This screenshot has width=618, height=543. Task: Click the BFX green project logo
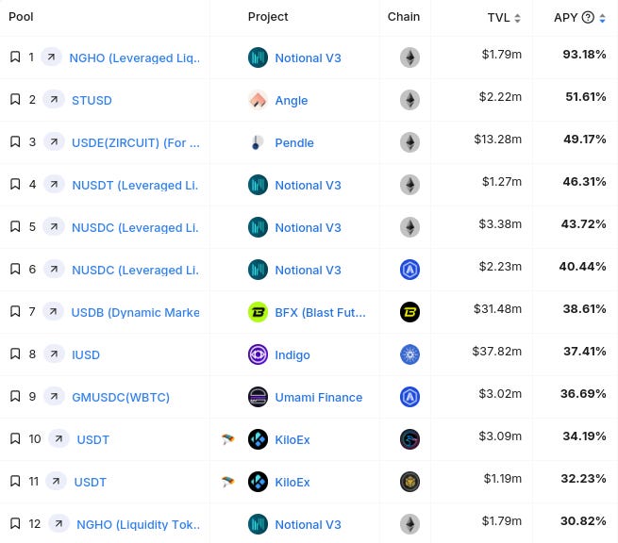258,312
